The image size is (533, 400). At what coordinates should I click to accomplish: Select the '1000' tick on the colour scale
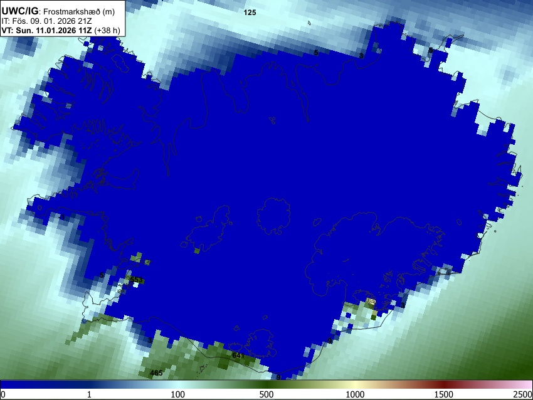(355, 394)
